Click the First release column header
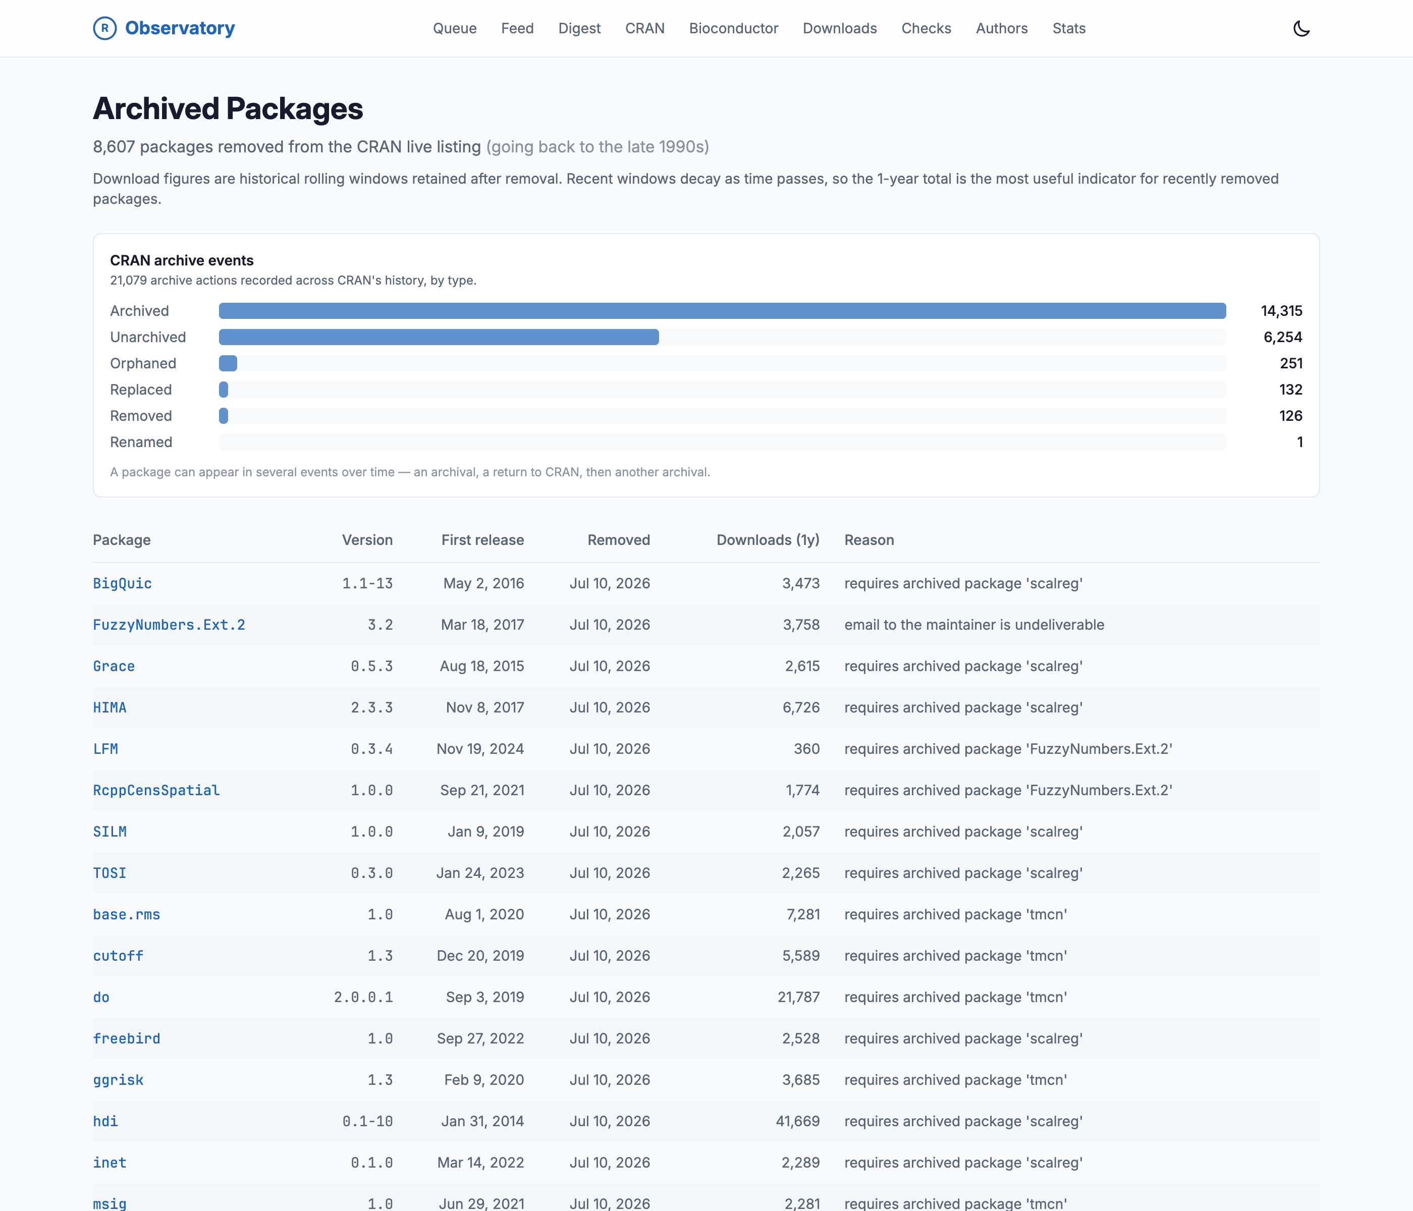Viewport: 1413px width, 1211px height. 482,540
